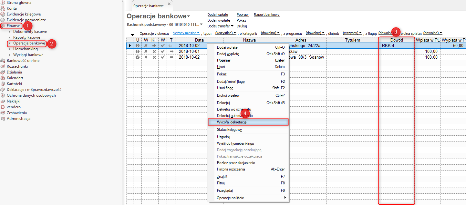
Task: Click the Deklaracje i e-Sprawozdawczość icon
Action: pos(3,90)
